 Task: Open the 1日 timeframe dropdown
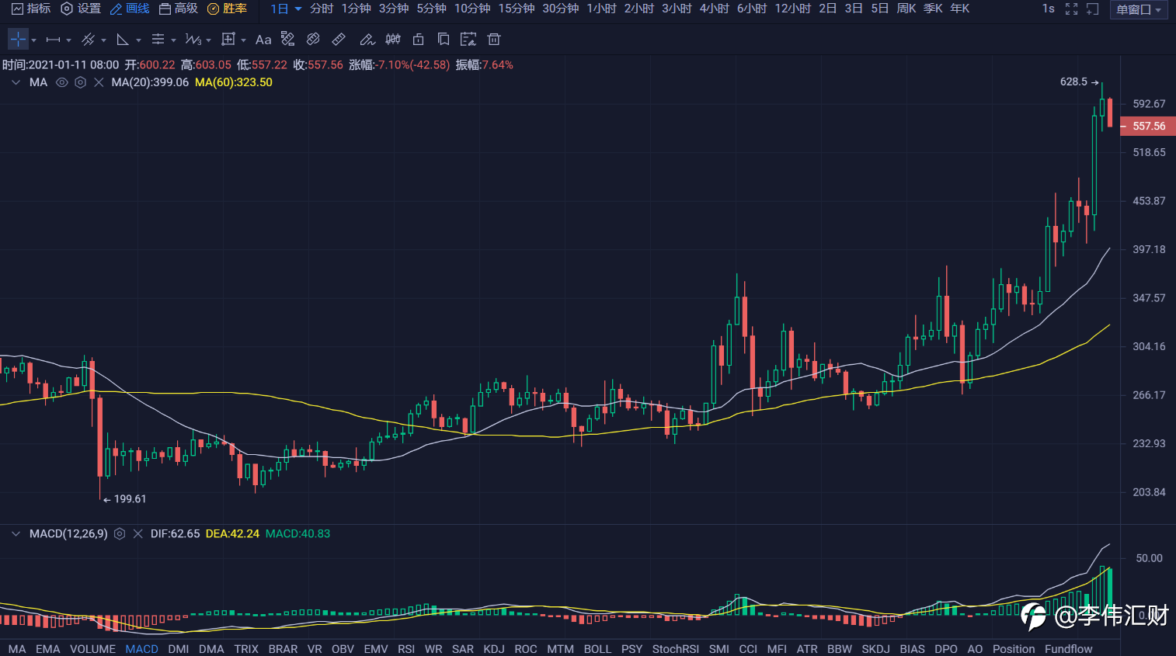click(x=286, y=9)
